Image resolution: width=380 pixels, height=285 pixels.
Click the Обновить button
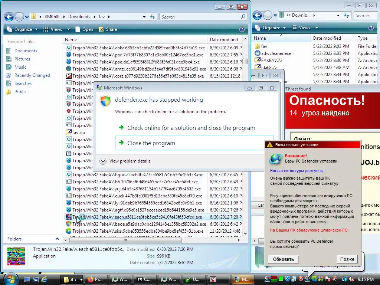click(x=283, y=259)
